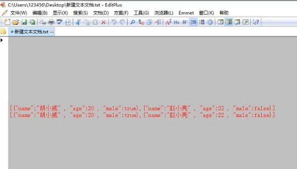
Task: Click the Find in Files icon
Action: (x=150, y=22)
